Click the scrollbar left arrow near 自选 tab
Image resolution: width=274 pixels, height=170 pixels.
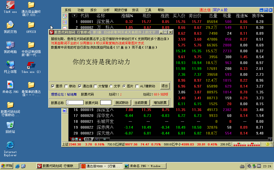tap(97, 139)
